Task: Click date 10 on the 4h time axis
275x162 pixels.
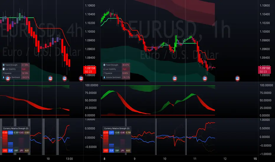Action: 48,159
